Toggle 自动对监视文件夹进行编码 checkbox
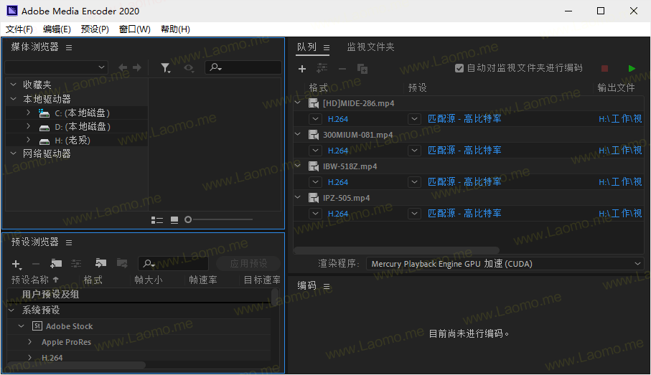 tap(459, 68)
